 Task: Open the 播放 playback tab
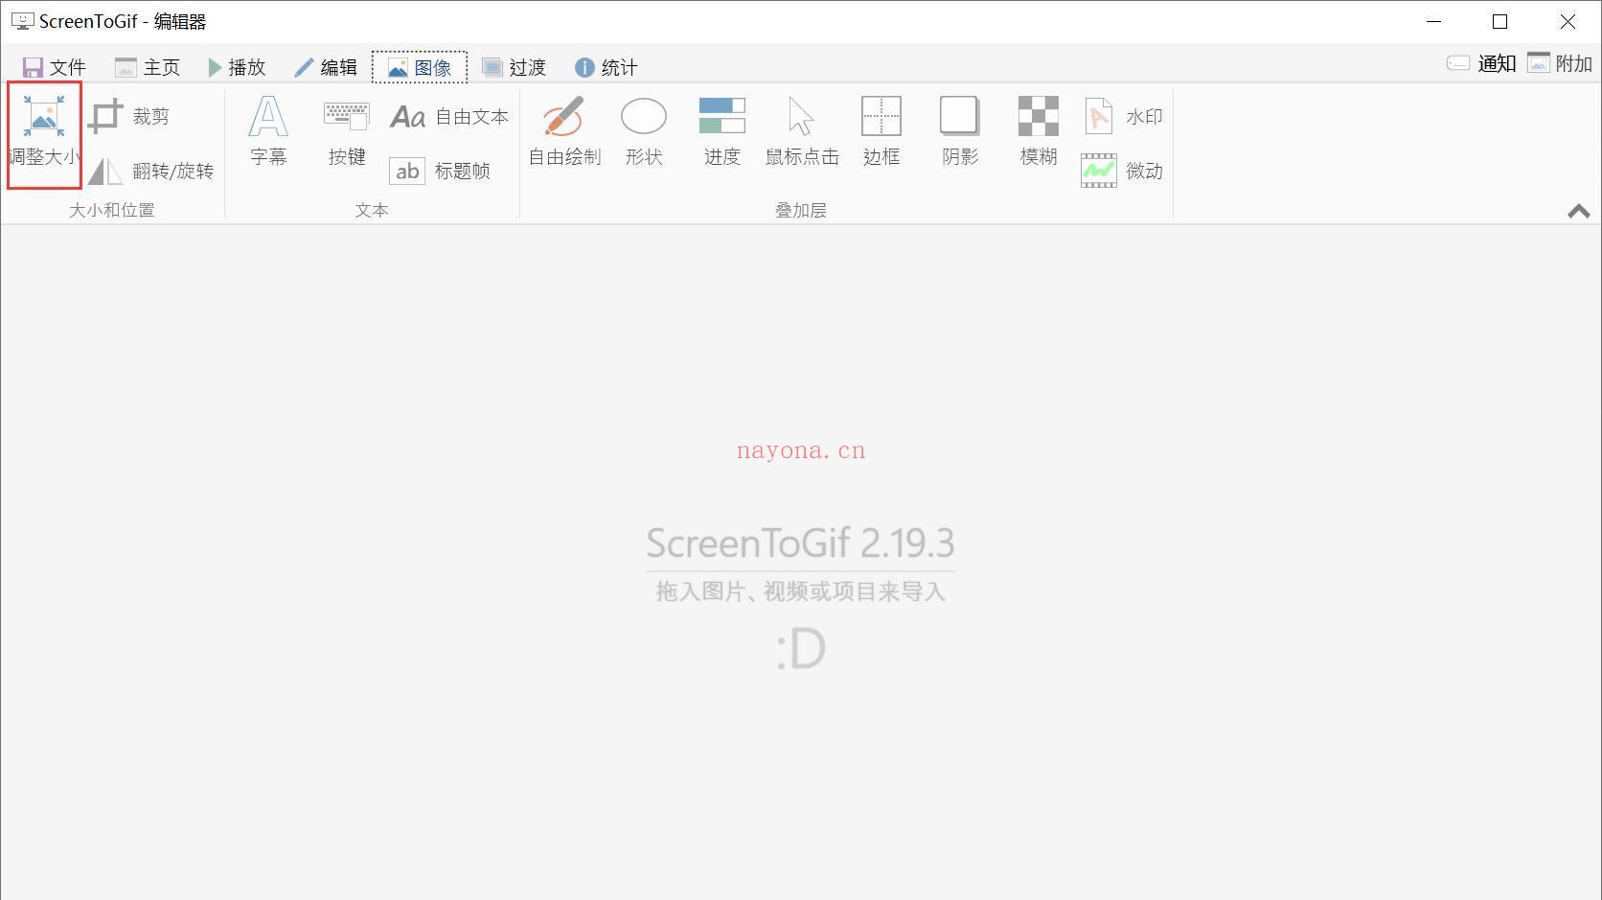pyautogui.click(x=237, y=67)
